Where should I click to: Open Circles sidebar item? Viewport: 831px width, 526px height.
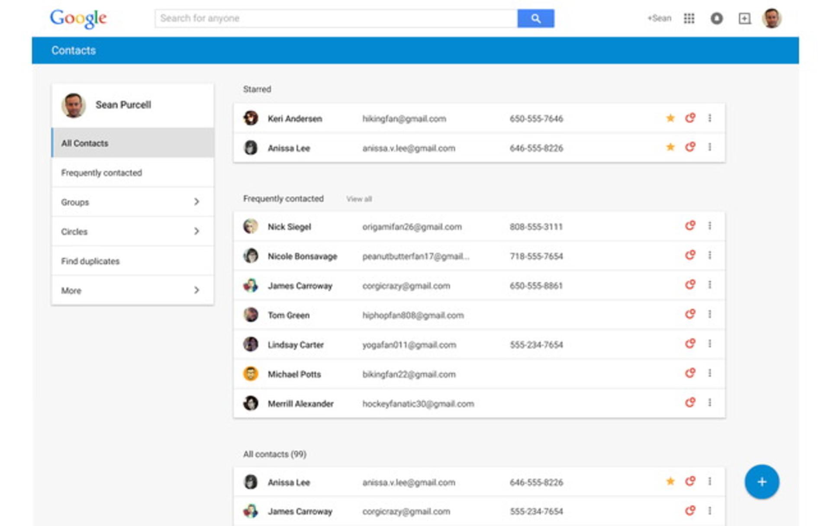tap(132, 231)
